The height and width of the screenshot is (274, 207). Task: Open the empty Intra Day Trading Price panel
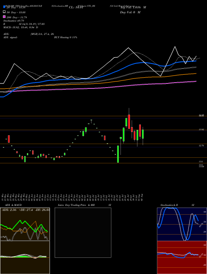click(x=83, y=232)
